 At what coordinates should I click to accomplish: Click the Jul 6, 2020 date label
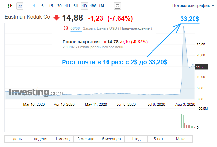point(156,104)
